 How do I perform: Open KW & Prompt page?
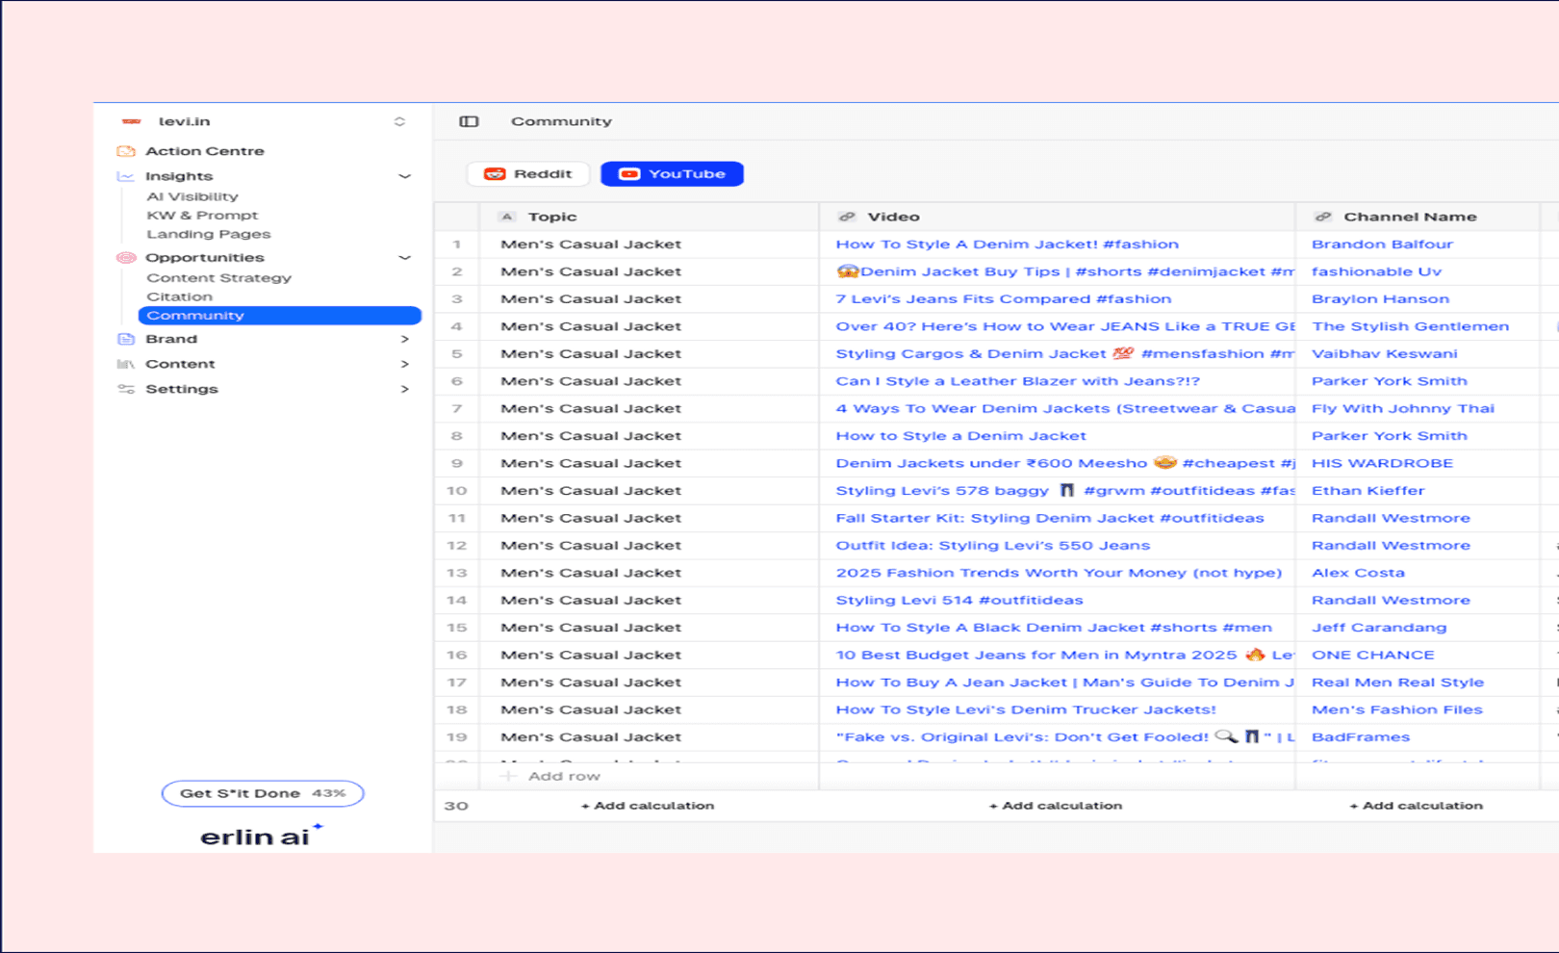[202, 216]
